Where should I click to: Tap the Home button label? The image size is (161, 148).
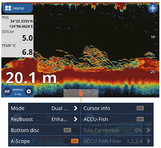18,8
